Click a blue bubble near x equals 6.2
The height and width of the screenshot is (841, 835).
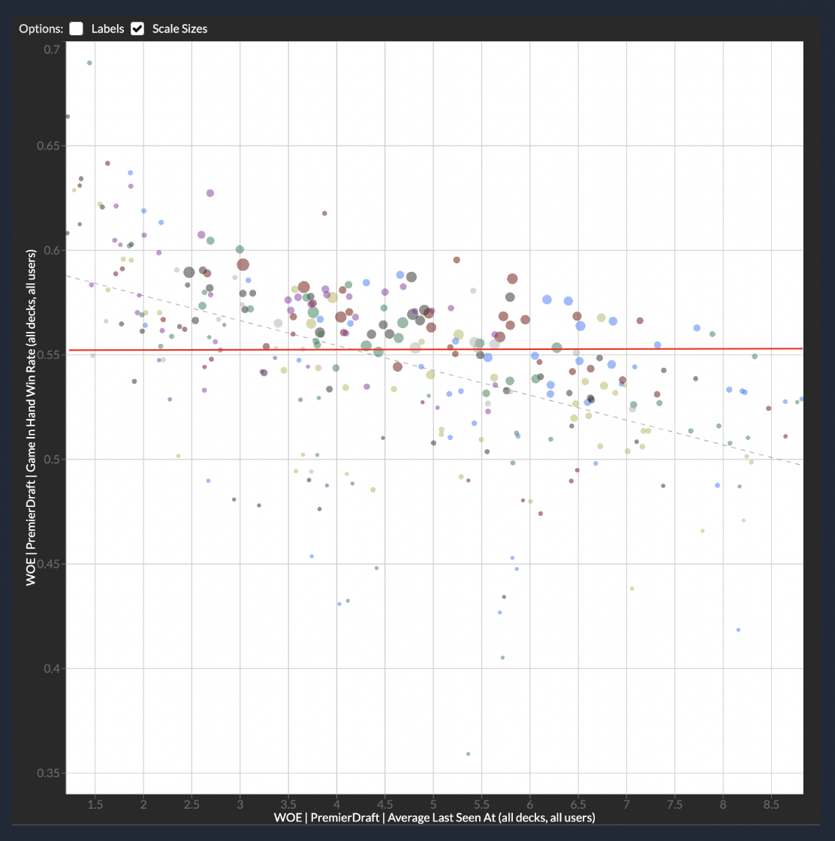[546, 300]
